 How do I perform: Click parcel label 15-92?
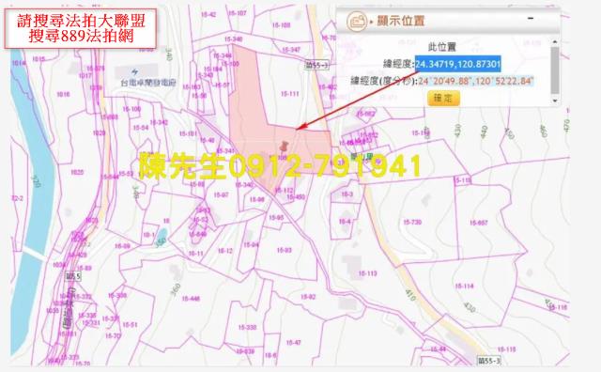308,297
